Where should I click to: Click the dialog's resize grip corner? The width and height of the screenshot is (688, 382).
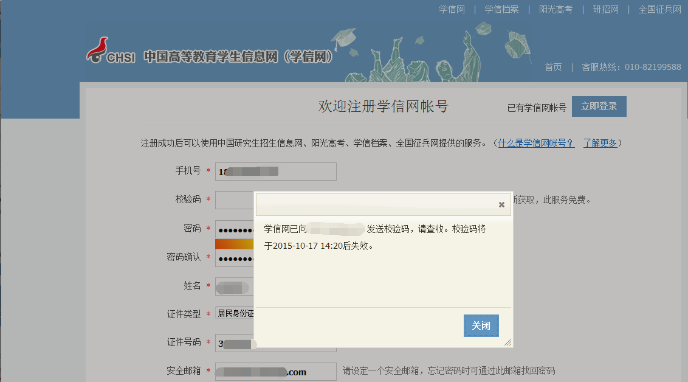point(507,342)
